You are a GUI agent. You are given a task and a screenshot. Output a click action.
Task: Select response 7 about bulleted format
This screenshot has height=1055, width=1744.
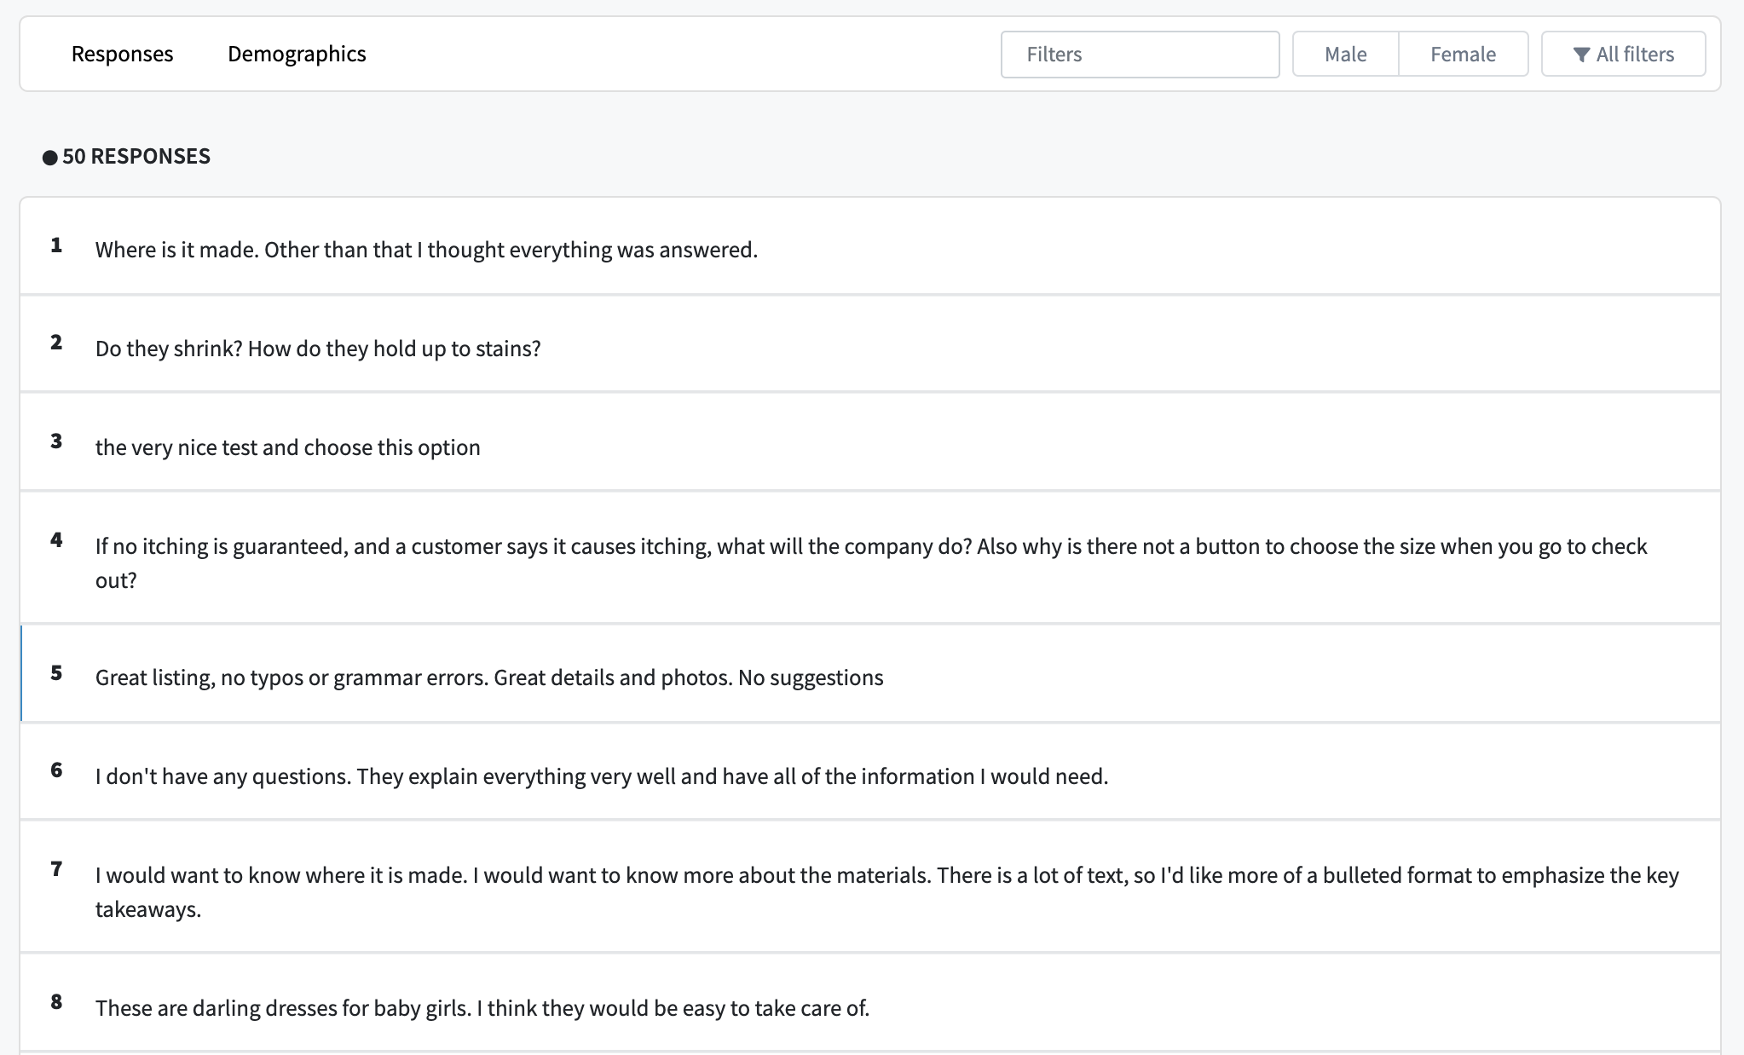(x=870, y=887)
